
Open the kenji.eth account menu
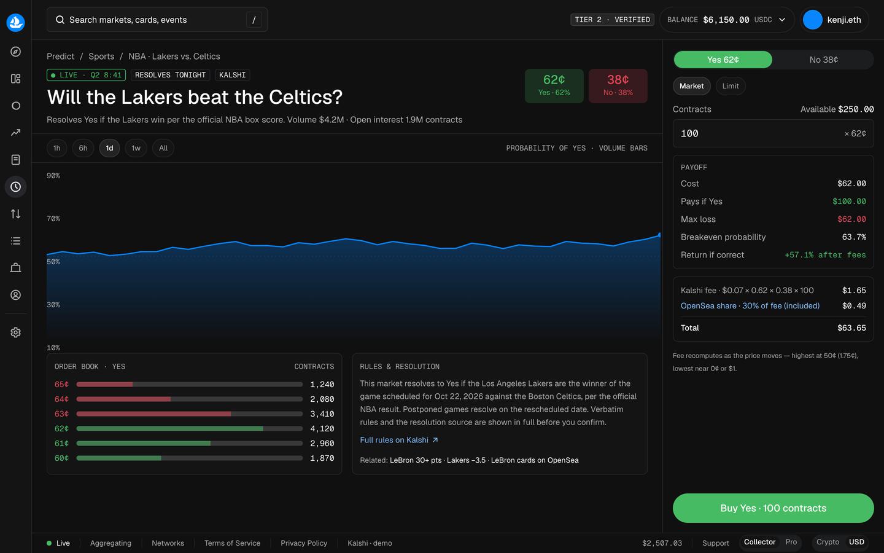(835, 20)
